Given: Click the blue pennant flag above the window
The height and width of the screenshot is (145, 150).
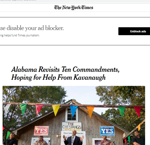Looking at the screenshot, I should pos(73,111).
